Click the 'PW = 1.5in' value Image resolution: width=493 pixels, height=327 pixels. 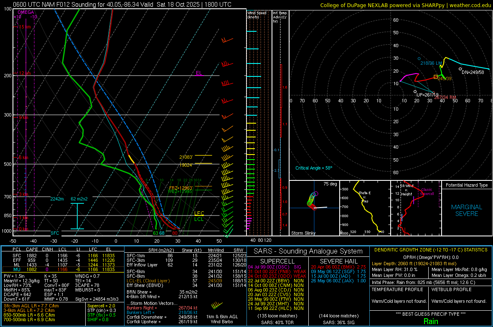tap(14, 276)
